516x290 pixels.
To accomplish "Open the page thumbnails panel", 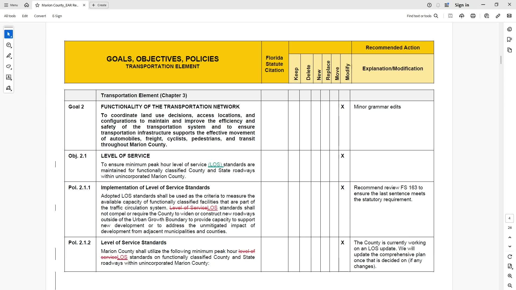I will tap(510, 50).
